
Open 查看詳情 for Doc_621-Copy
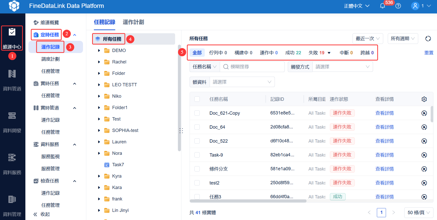click(x=384, y=113)
